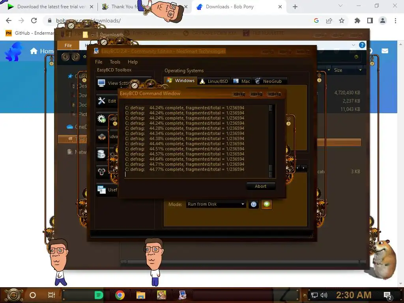Click the Add New Entry gear icon
Screen dimensions: 404x303
[x=101, y=118]
